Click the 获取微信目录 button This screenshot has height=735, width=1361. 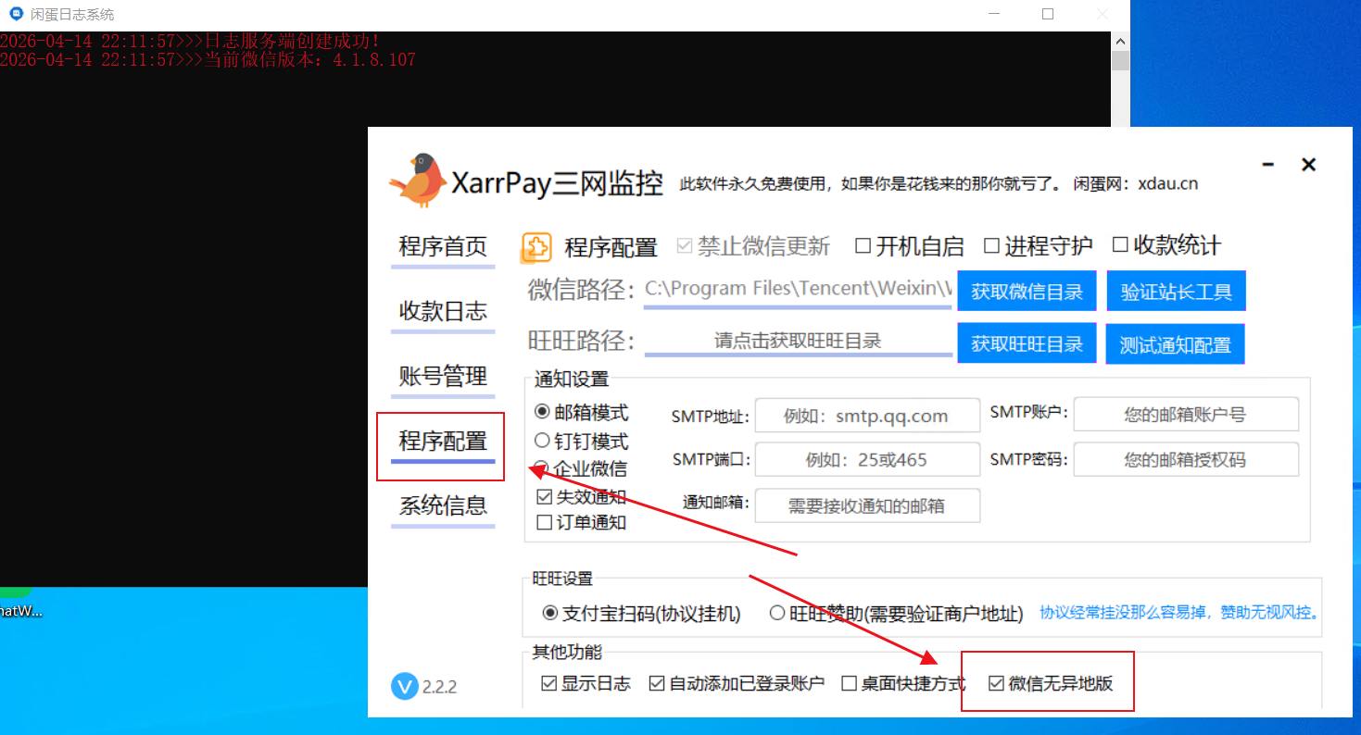1027,290
